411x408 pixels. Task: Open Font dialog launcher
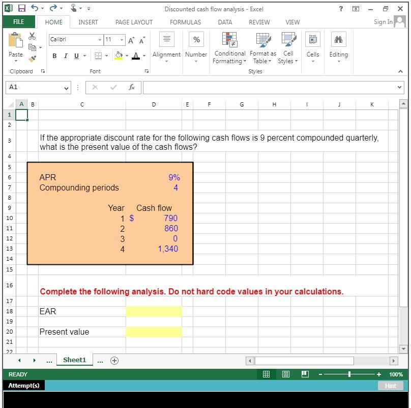point(147,71)
